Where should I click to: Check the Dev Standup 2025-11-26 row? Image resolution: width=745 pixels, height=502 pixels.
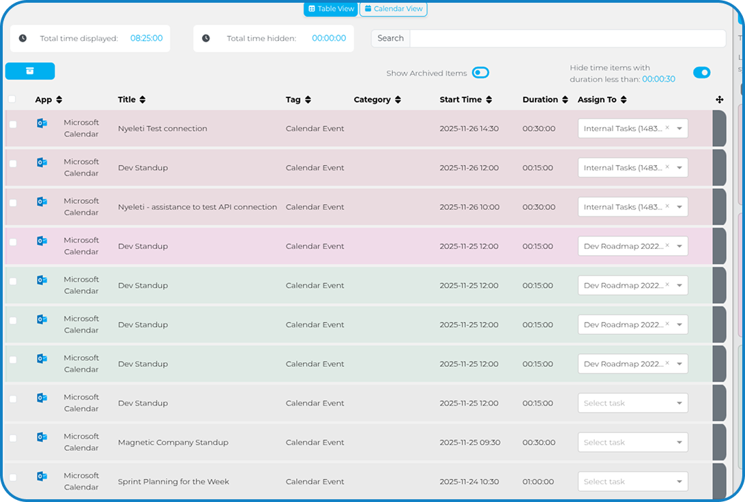[13, 164]
